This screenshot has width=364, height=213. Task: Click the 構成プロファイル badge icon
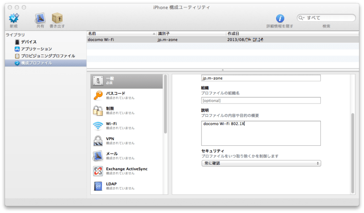17,63
